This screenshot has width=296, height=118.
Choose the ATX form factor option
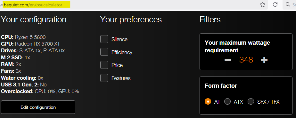227,102
